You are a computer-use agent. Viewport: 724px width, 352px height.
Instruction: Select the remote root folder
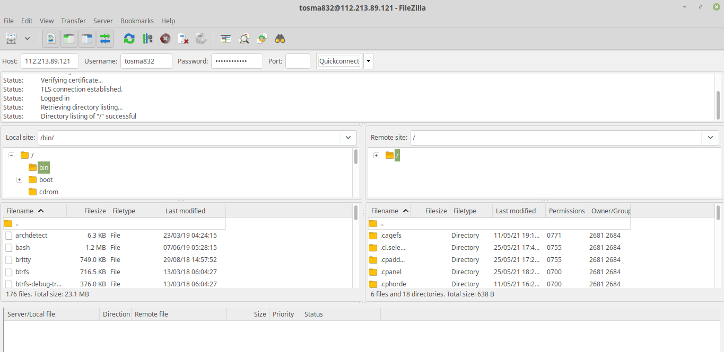click(397, 155)
